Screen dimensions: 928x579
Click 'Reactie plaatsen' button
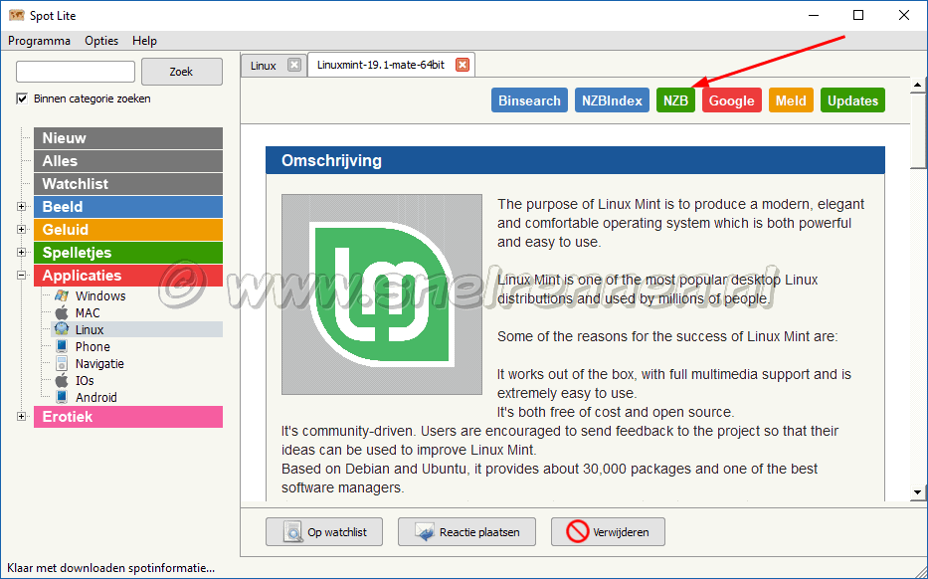coord(466,531)
